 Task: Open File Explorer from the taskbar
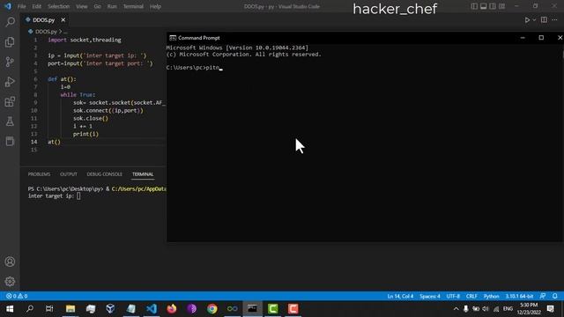click(70, 309)
